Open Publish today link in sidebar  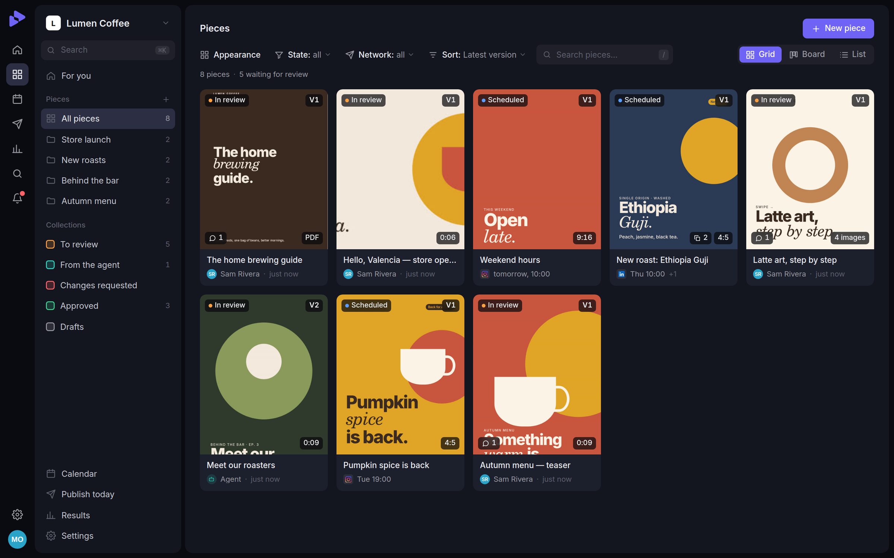point(108,494)
